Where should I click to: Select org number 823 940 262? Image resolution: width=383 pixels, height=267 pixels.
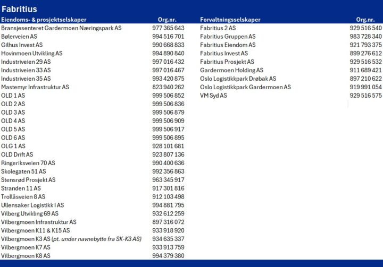coord(168,87)
